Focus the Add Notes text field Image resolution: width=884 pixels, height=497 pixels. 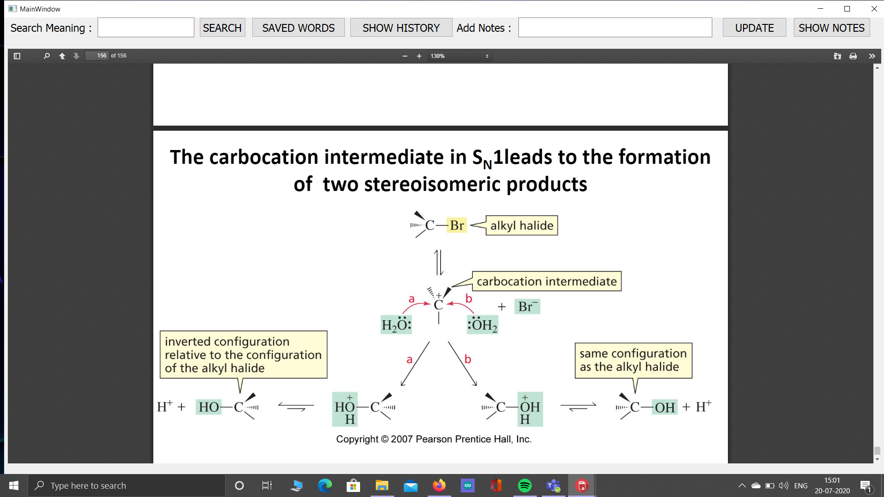coord(615,28)
